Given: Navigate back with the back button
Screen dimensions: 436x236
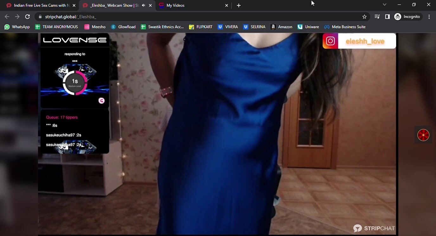Looking at the screenshot, I should [x=7, y=16].
